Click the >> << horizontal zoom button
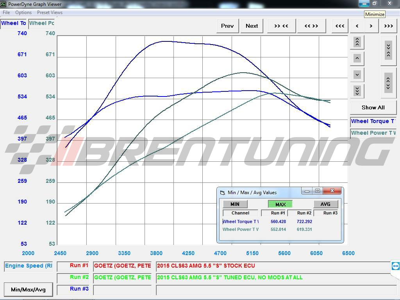Viewport: 400px width, 300px height. point(281,26)
